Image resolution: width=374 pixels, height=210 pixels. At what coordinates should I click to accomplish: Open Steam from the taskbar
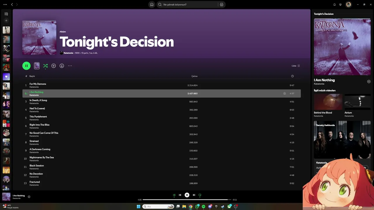(223, 206)
